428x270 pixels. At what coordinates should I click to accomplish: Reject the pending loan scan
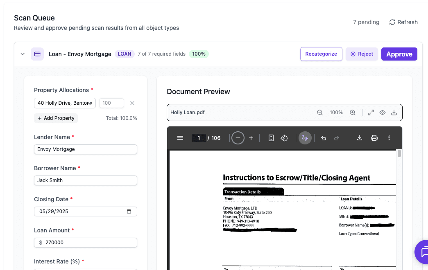pos(362,54)
